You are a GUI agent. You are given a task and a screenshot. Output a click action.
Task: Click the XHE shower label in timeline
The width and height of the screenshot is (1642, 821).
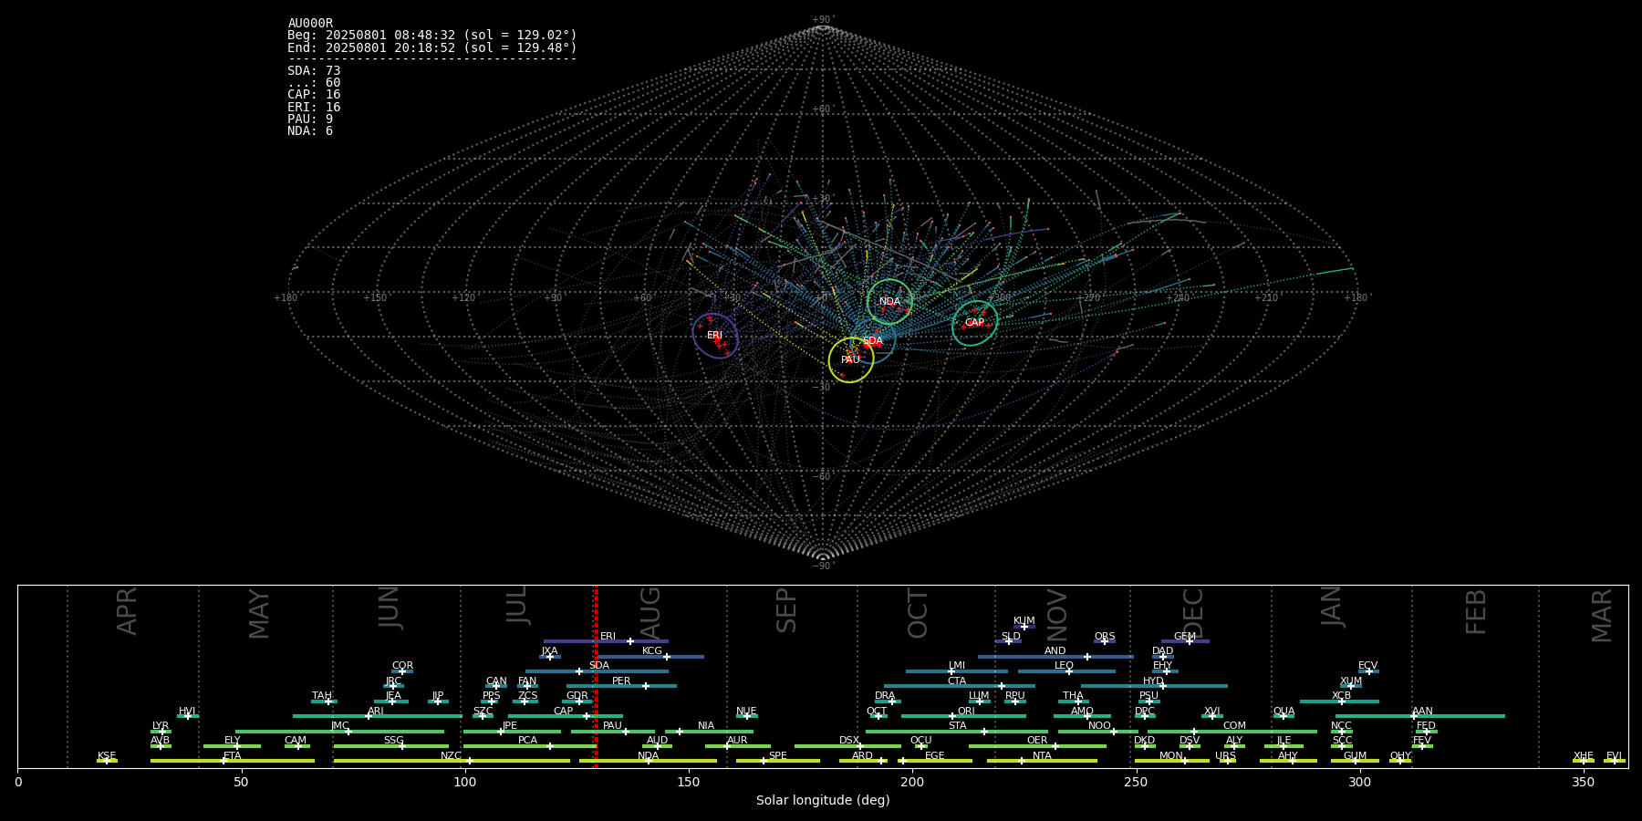tap(1583, 756)
